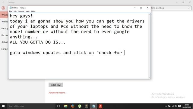The width and height of the screenshot is (193, 109).
Task: Open uTorrent from the taskbar
Action: pos(80,106)
